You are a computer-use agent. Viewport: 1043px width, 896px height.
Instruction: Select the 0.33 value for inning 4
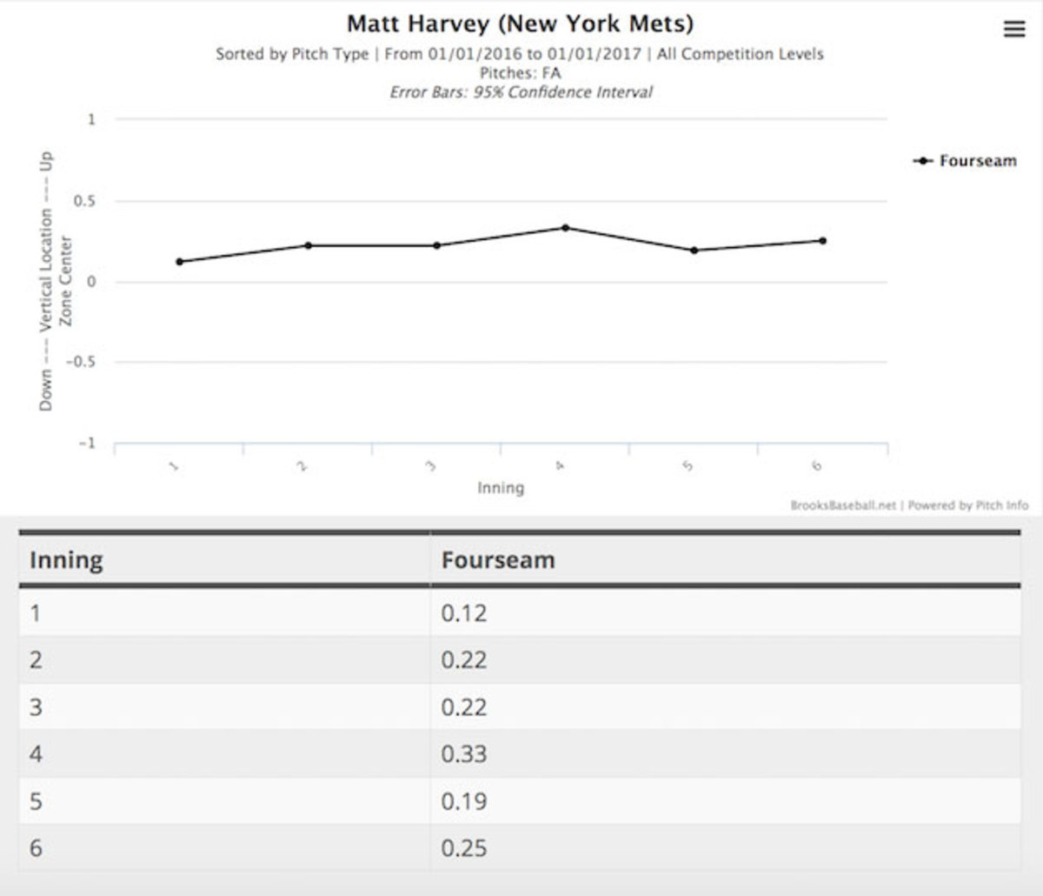pos(463,754)
